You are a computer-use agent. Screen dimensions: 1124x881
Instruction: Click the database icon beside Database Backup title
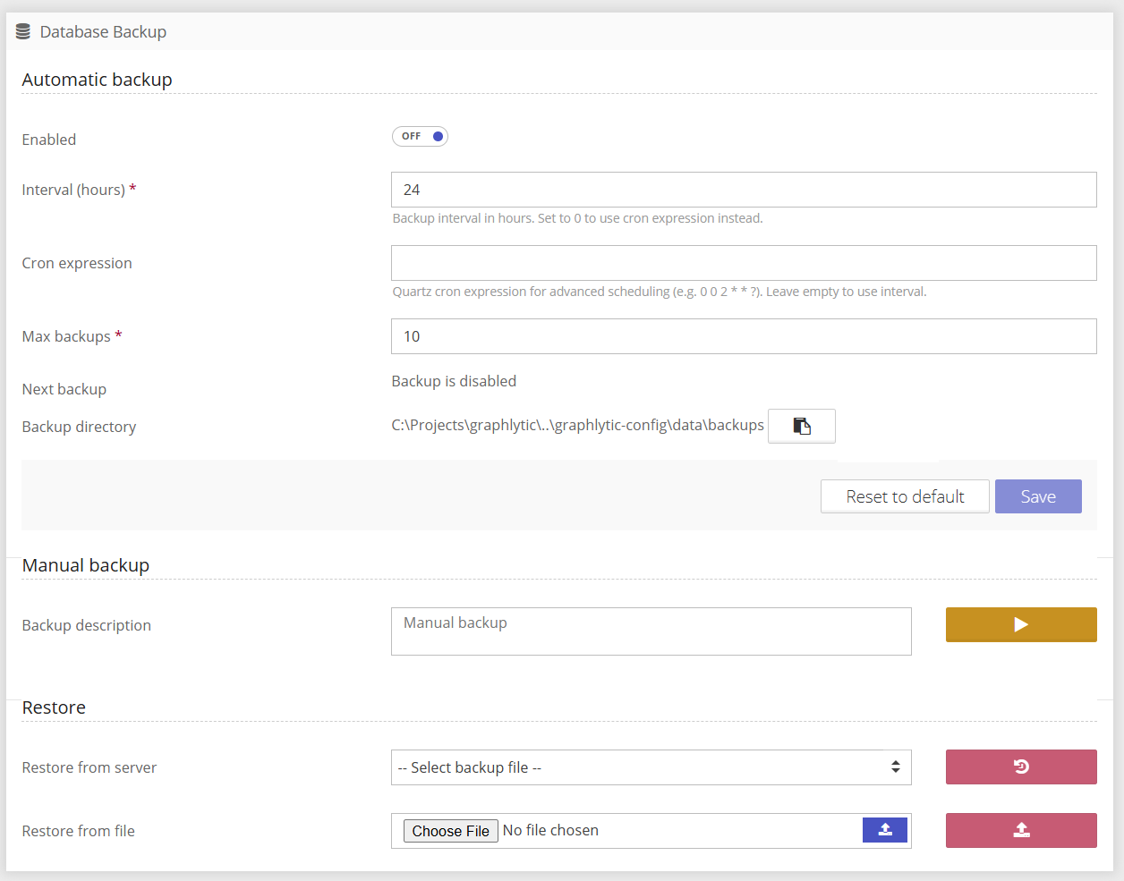23,32
